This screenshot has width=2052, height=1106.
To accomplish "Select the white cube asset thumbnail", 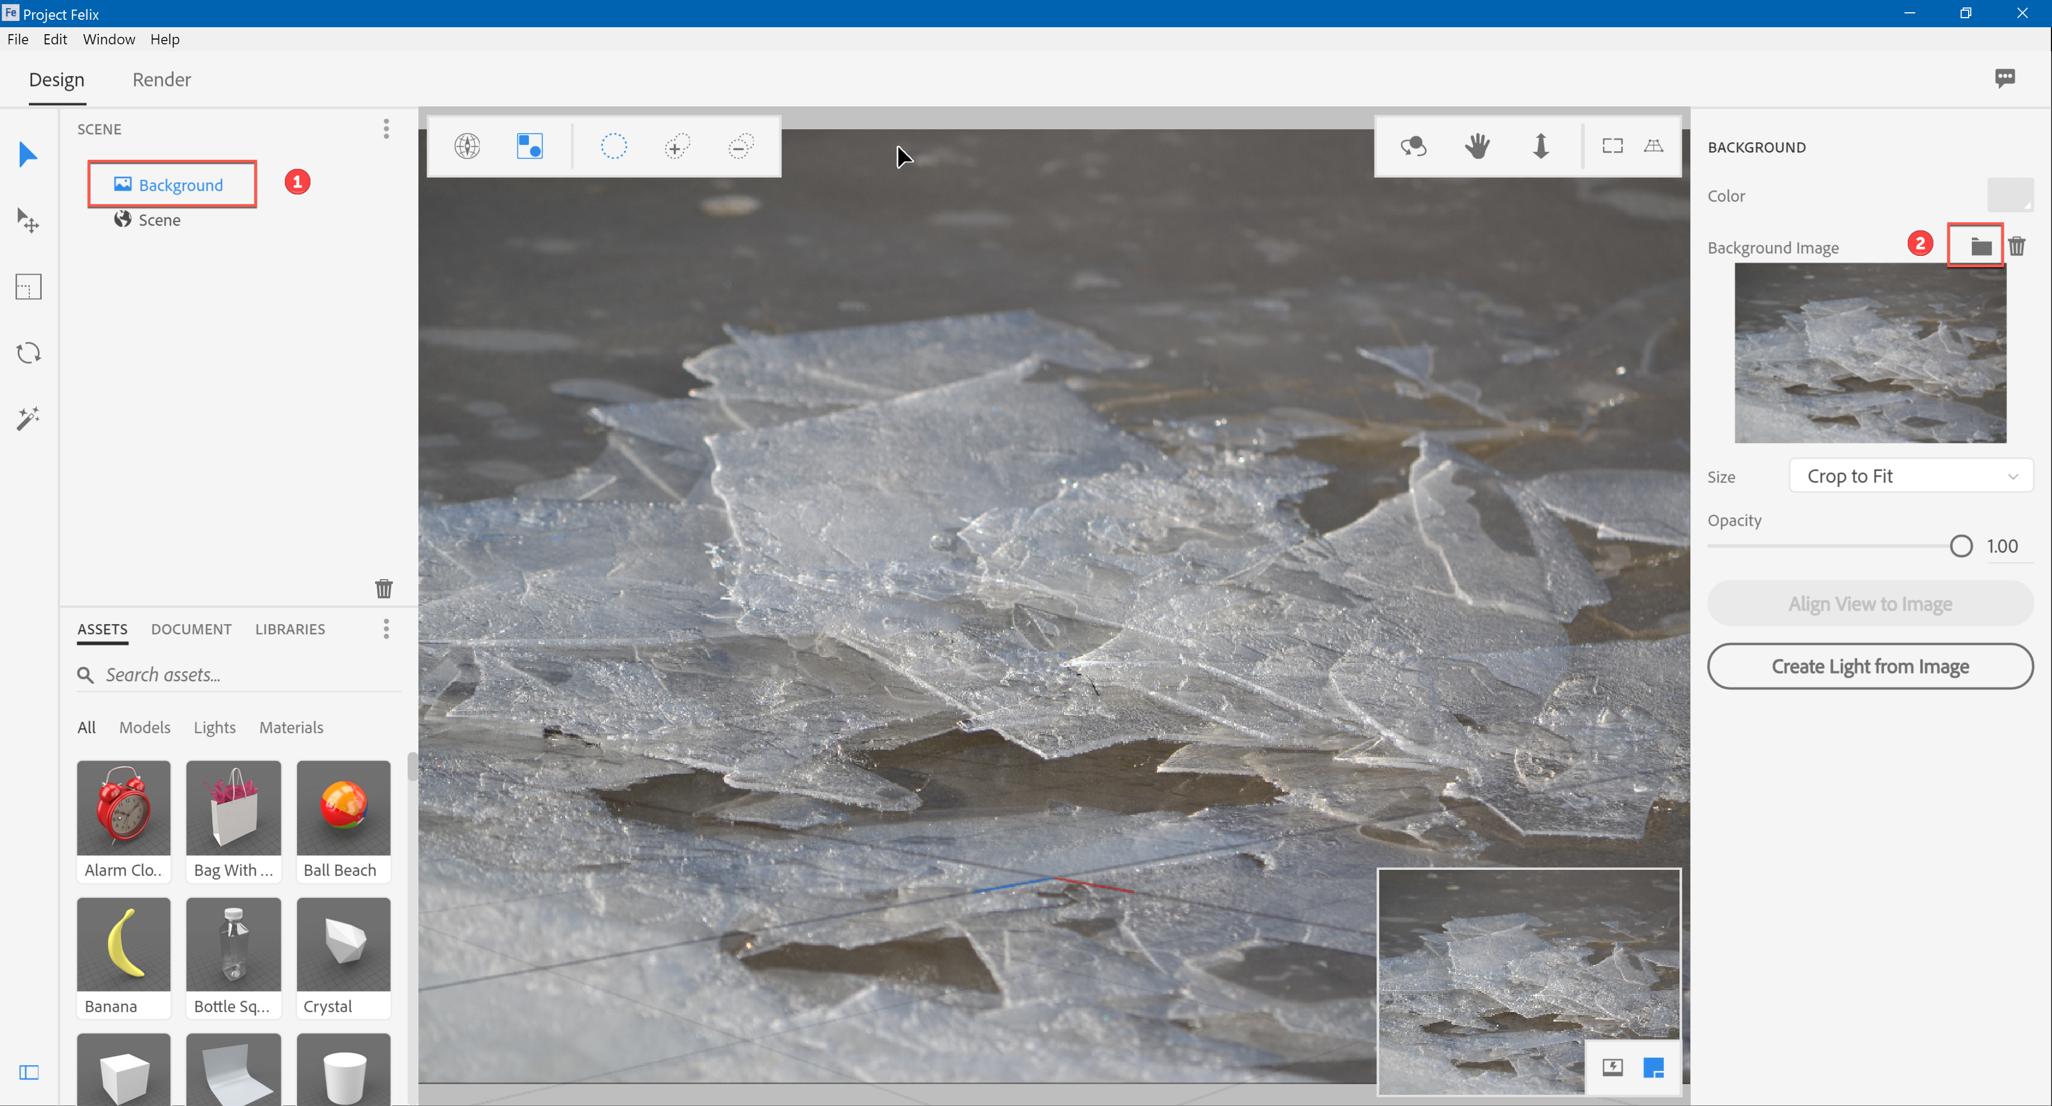I will (123, 1070).
